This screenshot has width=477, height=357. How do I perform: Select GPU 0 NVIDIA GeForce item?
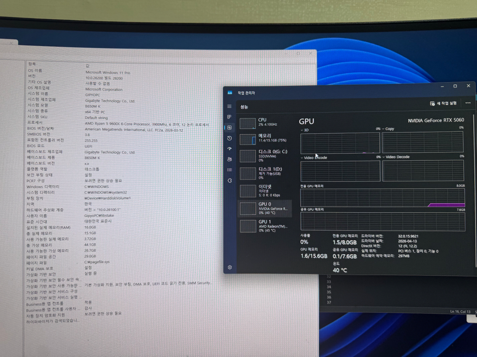[x=264, y=208]
